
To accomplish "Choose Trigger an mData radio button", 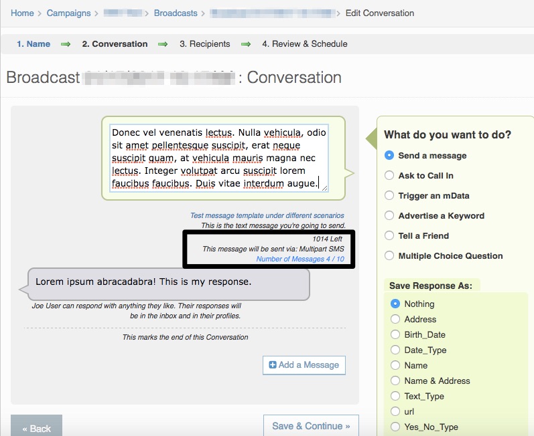I will click(389, 195).
